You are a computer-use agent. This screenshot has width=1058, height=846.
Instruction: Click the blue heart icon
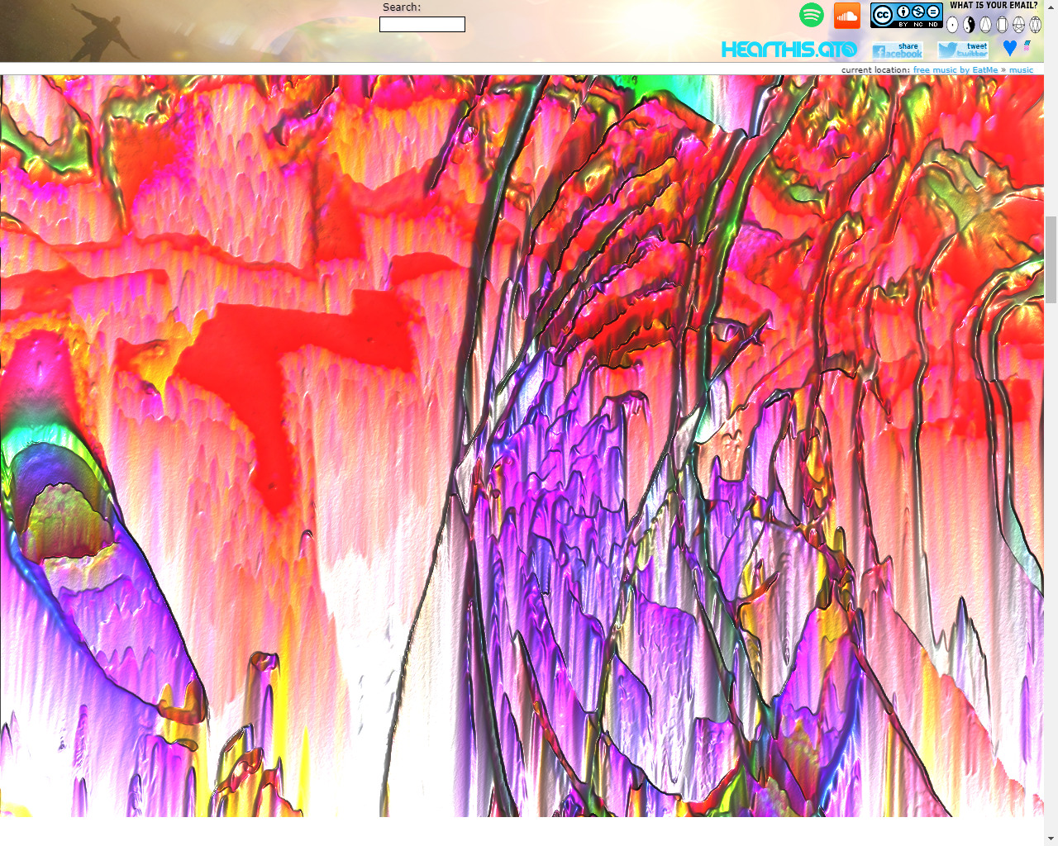pyautogui.click(x=1010, y=48)
